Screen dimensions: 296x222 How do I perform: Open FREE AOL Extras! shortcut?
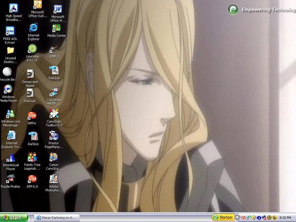[10, 35]
